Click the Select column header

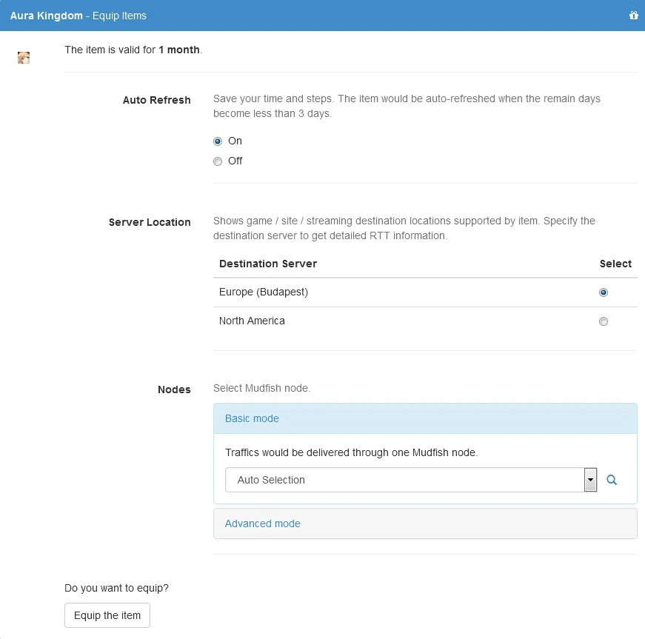click(615, 264)
